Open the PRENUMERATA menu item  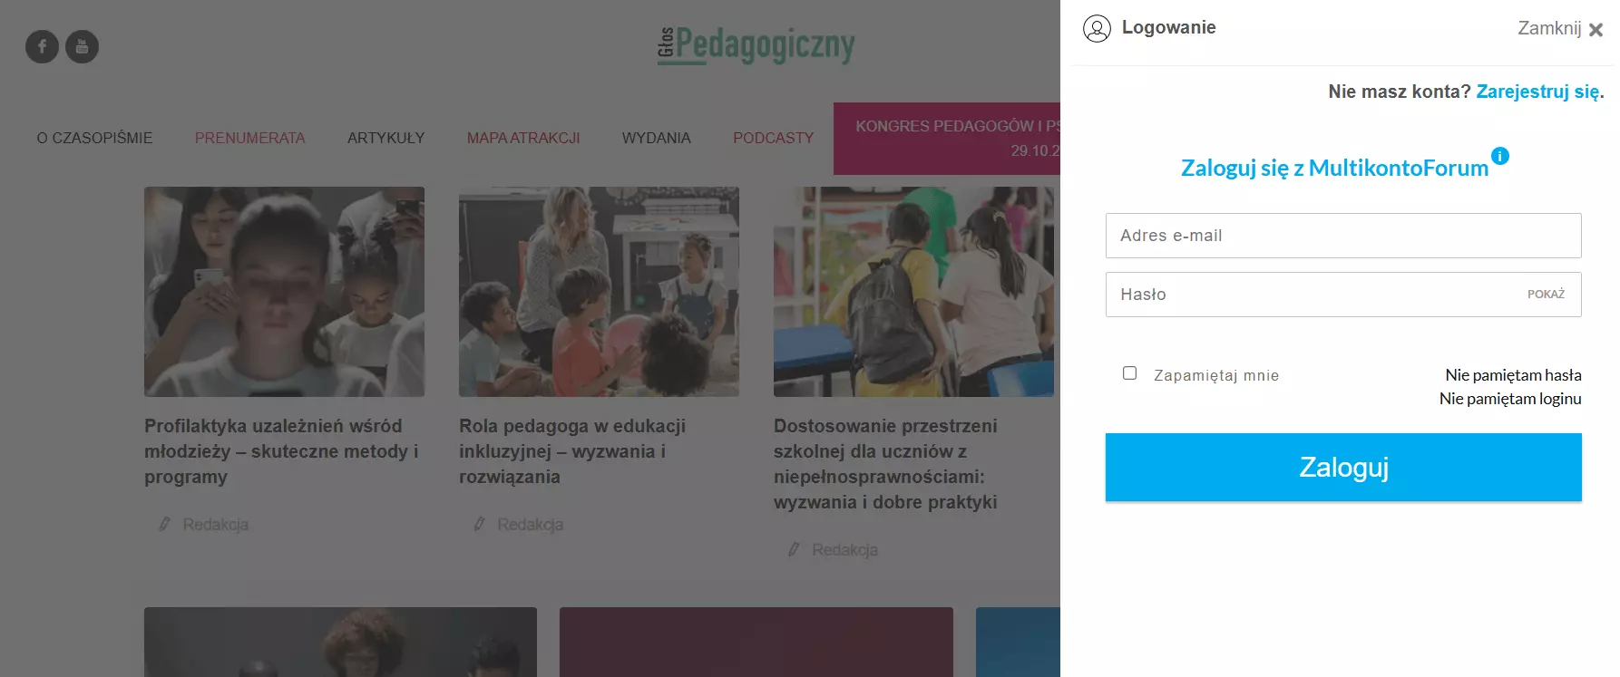pyautogui.click(x=249, y=138)
